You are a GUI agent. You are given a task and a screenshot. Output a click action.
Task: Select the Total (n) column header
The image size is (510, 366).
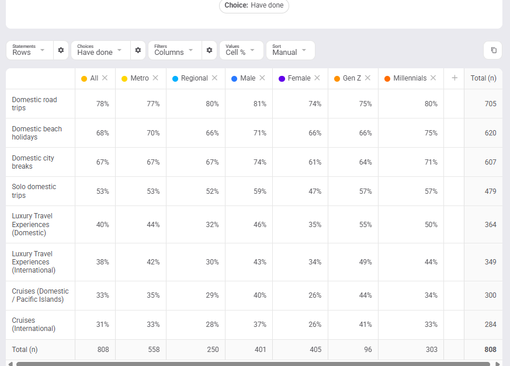click(483, 78)
